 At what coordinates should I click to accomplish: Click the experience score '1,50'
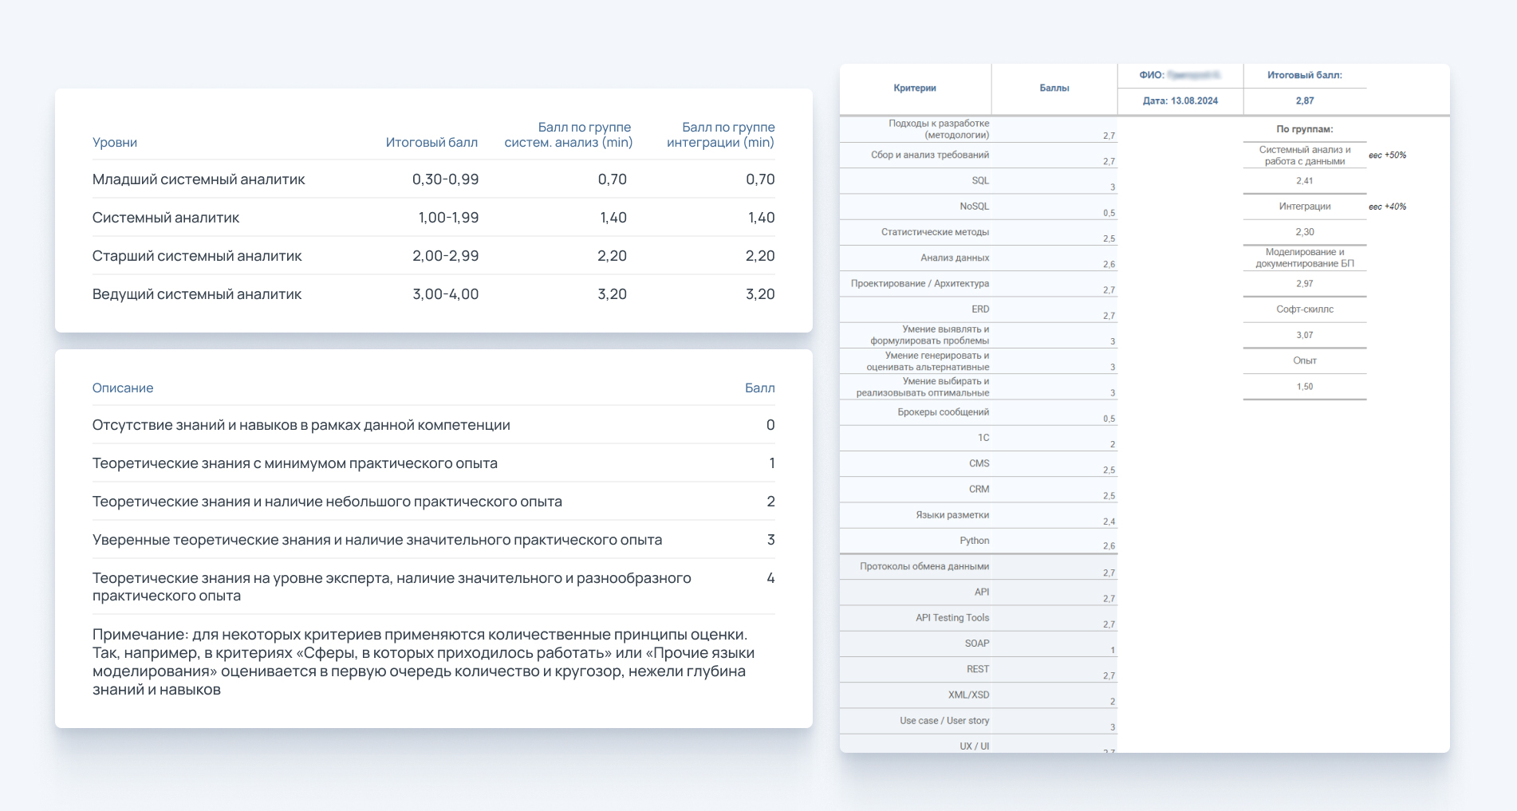[x=1305, y=387]
